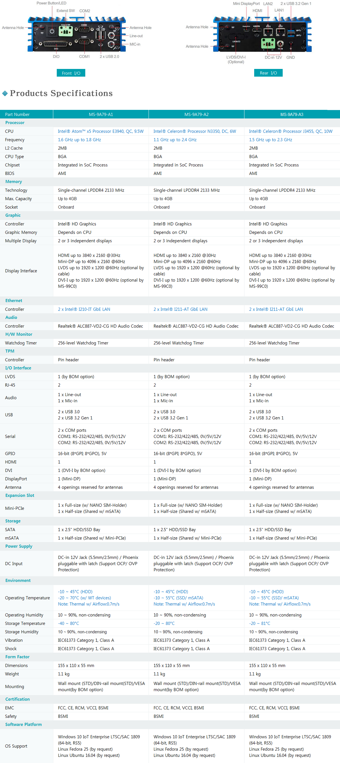Click the Max. Capacity row label
Image resolution: width=340 pixels, height=763 pixels.
[18, 199]
